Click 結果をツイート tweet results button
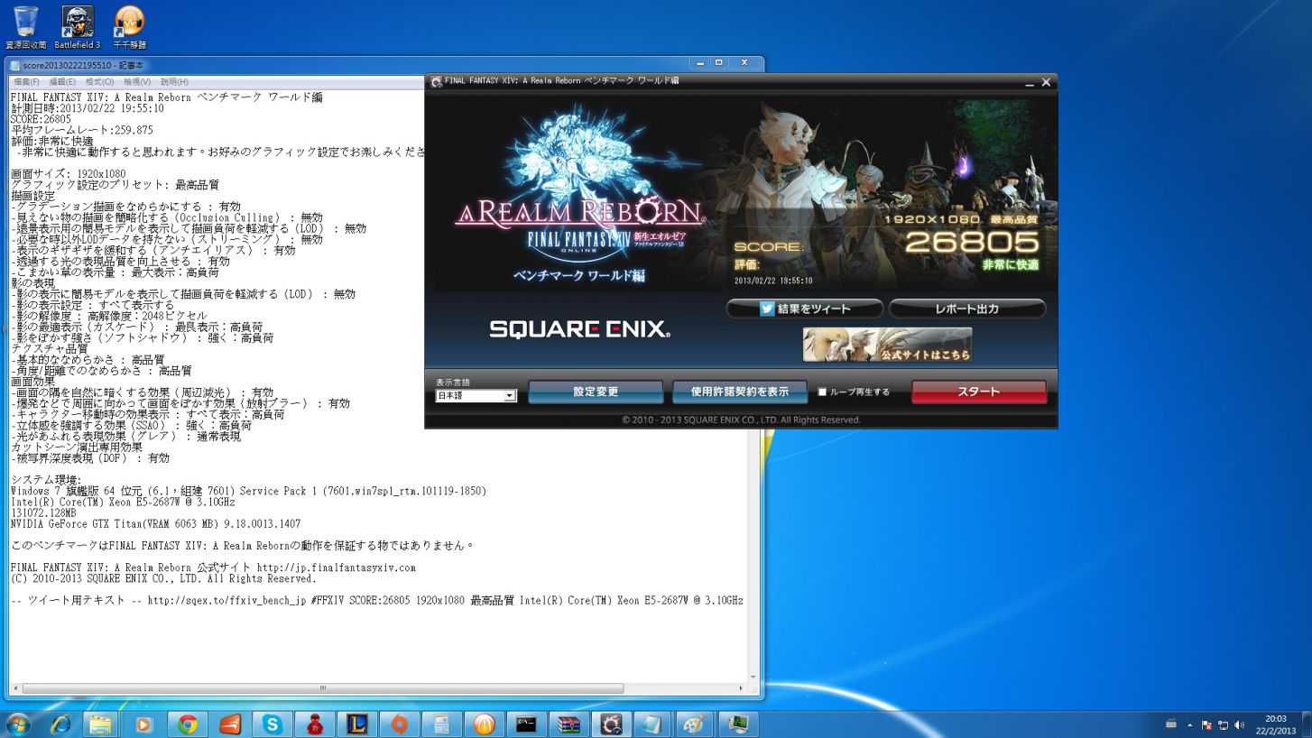1312x738 pixels. (x=804, y=309)
